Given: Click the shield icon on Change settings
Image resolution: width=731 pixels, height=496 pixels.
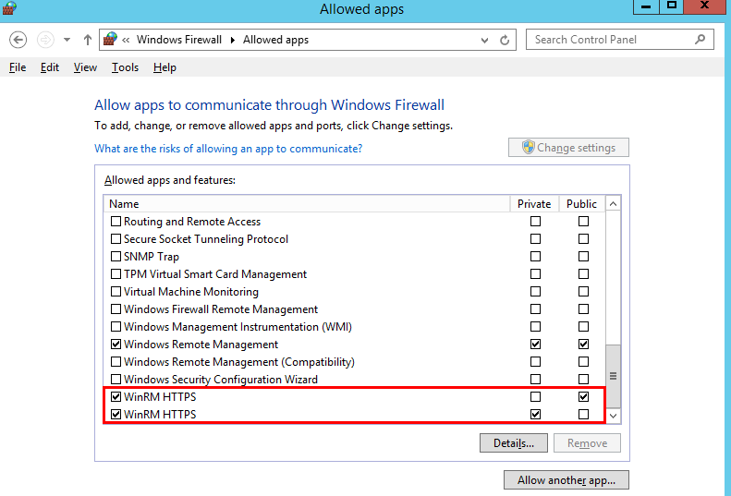Looking at the screenshot, I should tap(528, 147).
